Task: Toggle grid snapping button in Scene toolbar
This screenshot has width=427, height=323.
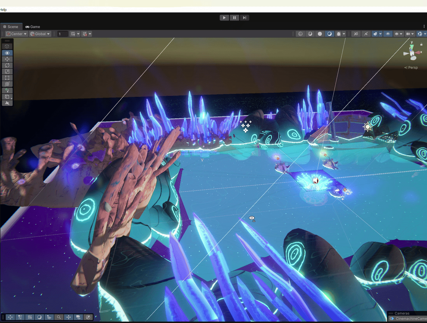Action: [x=73, y=34]
